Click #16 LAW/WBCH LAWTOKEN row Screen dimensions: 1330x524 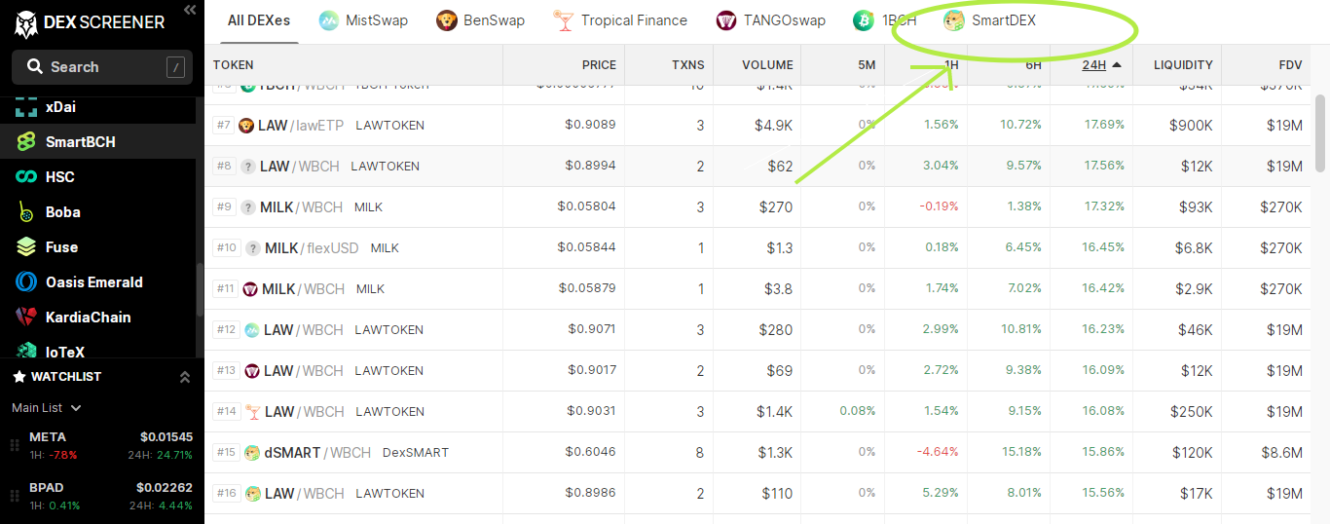(x=758, y=494)
